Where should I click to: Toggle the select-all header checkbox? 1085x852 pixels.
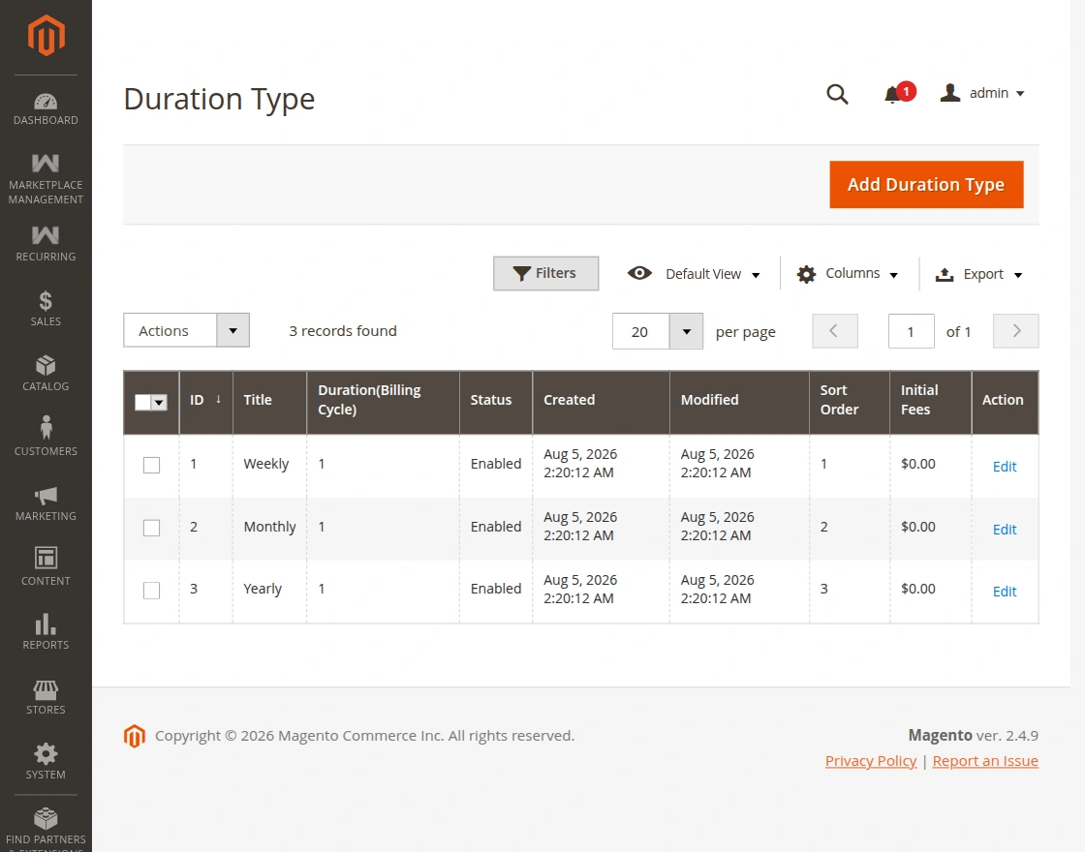[142, 403]
